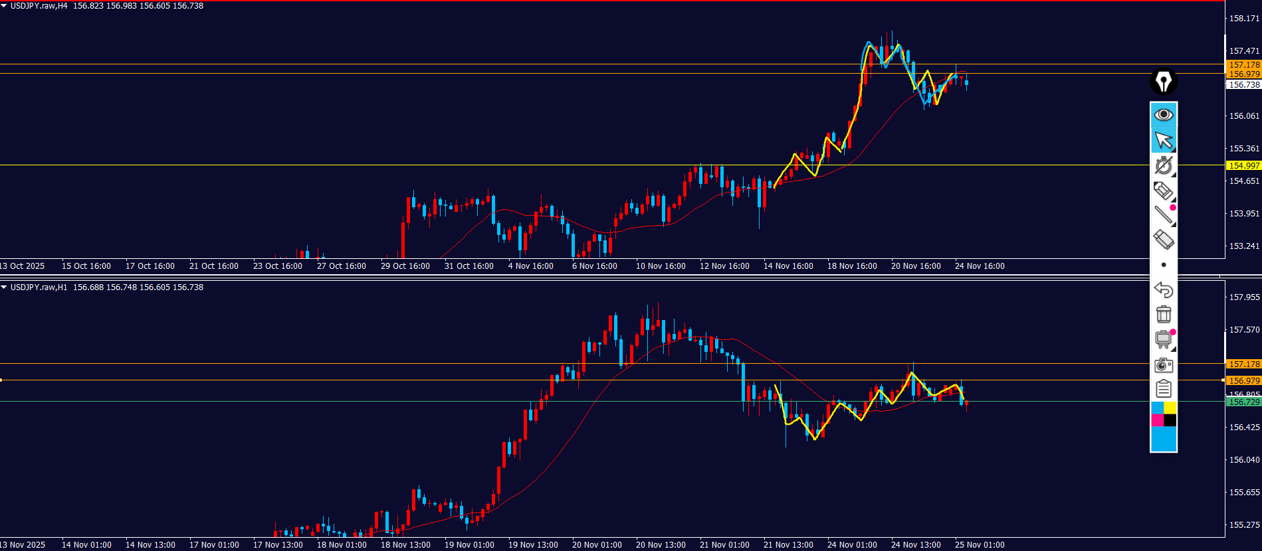Delete all drawings with trash icon
The height and width of the screenshot is (551, 1262).
point(1163,314)
